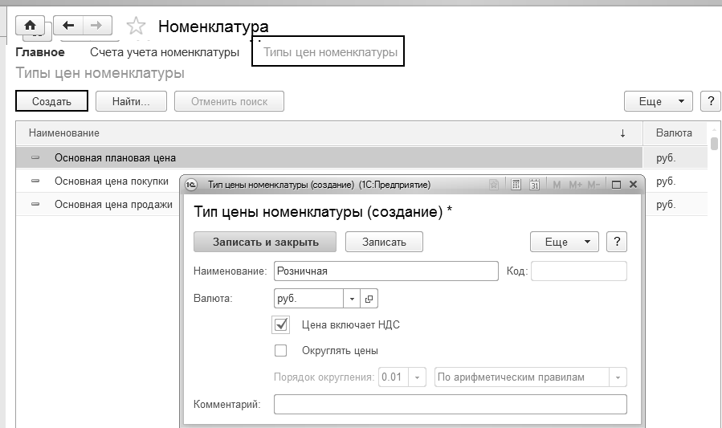The image size is (722, 428).
Task: Click руб. cell in Основная цена покупки row
Action: point(675,181)
